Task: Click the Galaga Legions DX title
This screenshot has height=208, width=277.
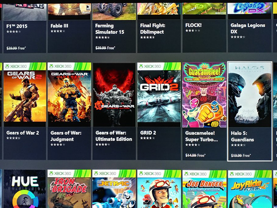Action: point(247,28)
